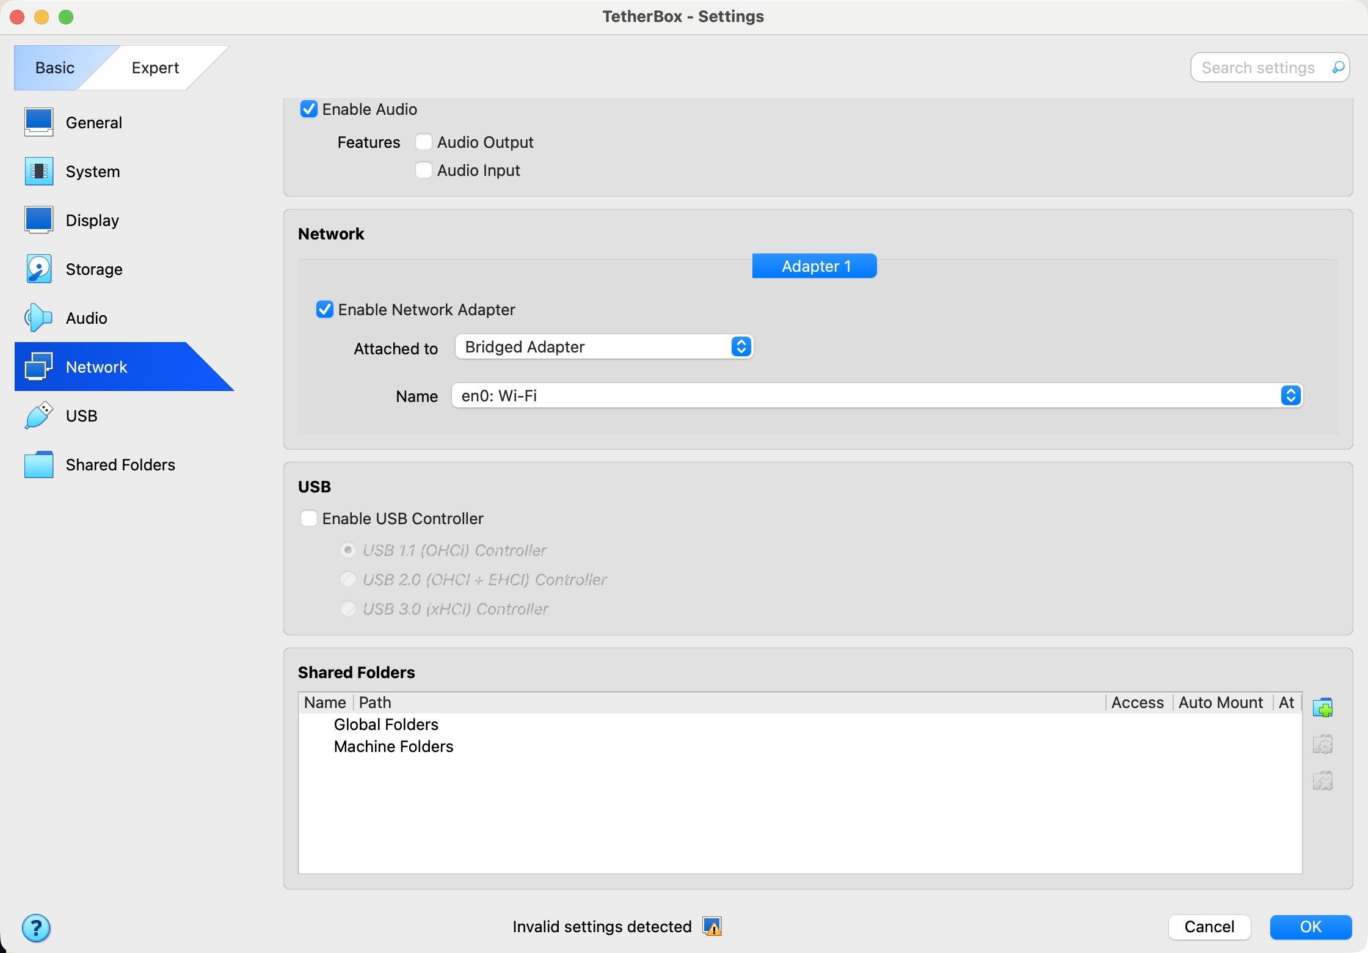Image resolution: width=1368 pixels, height=953 pixels.
Task: Click the Name column header
Action: (x=326, y=703)
